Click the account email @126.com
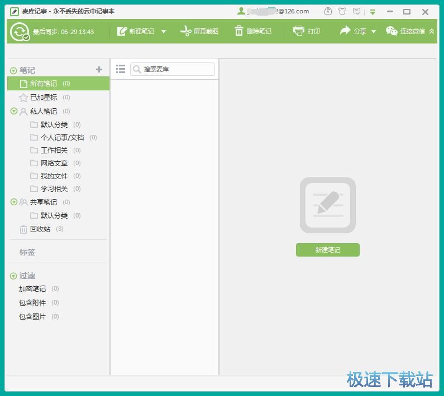This screenshot has width=444, height=396. 278,11
